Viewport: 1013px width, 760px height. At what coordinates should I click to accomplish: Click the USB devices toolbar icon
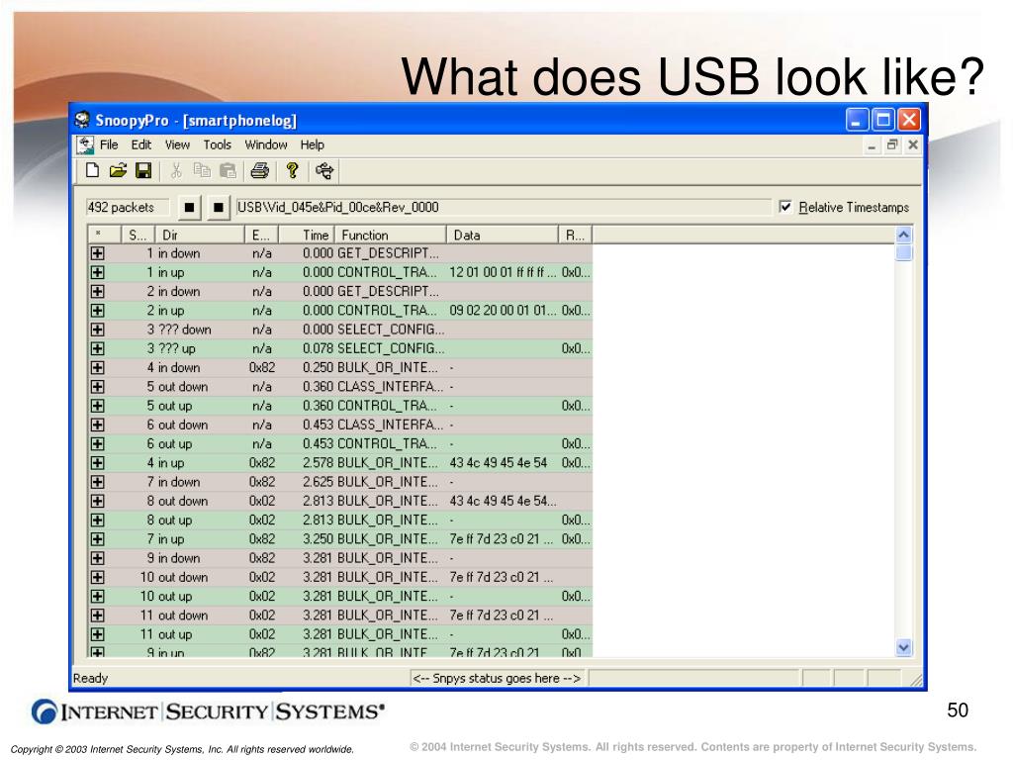tap(324, 170)
